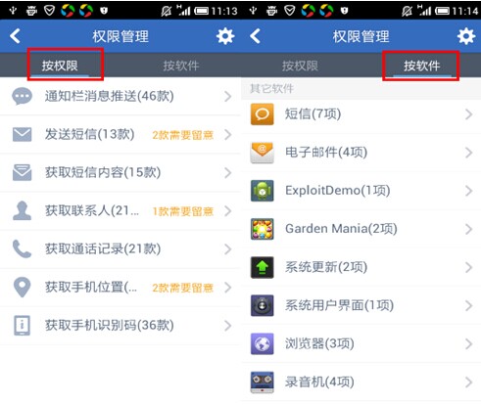
Task: Tap the ExploitDemo android icon
Action: (x=262, y=191)
